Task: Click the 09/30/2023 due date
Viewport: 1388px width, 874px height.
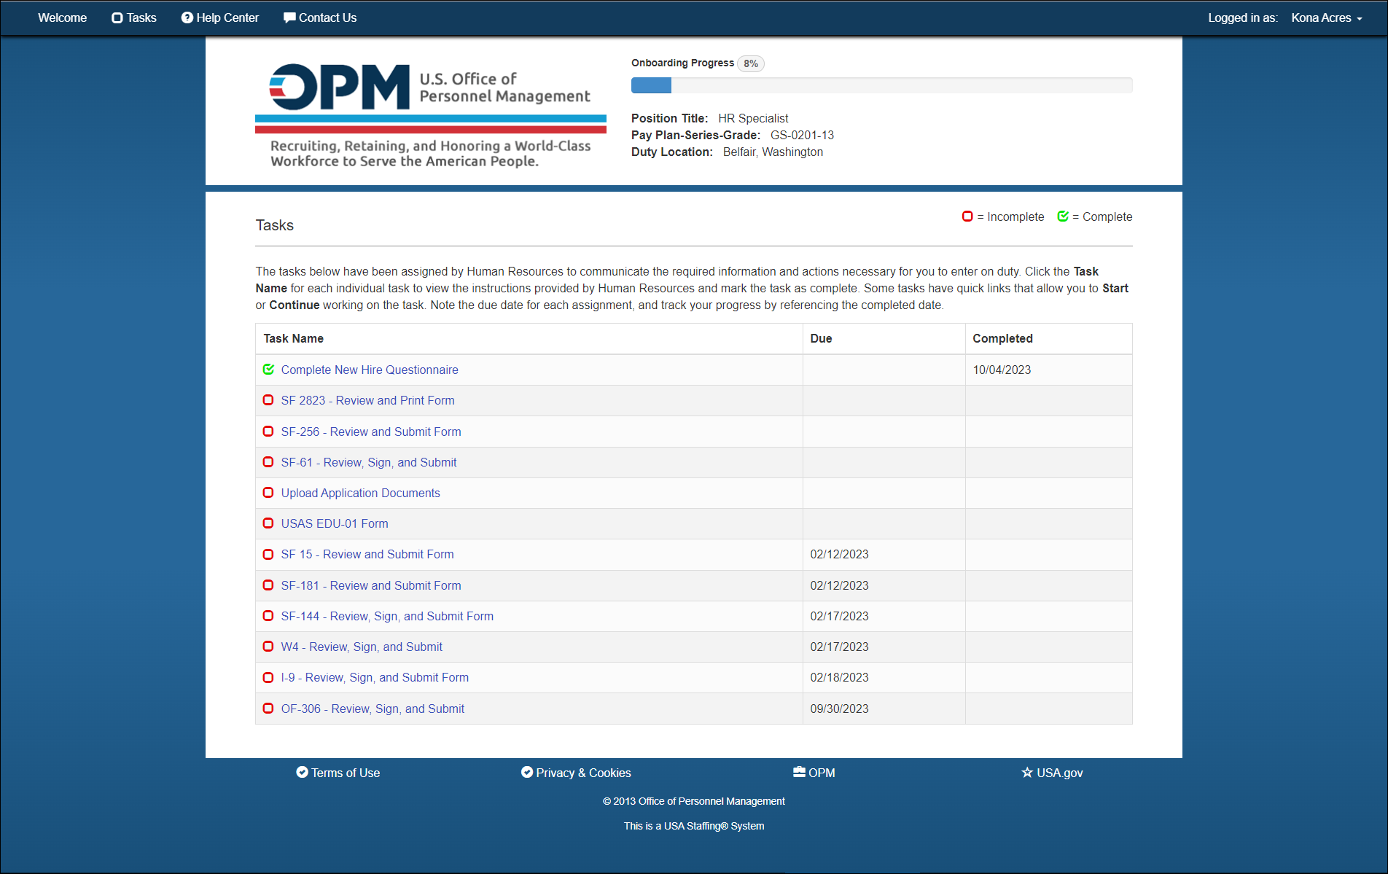Action: click(839, 709)
